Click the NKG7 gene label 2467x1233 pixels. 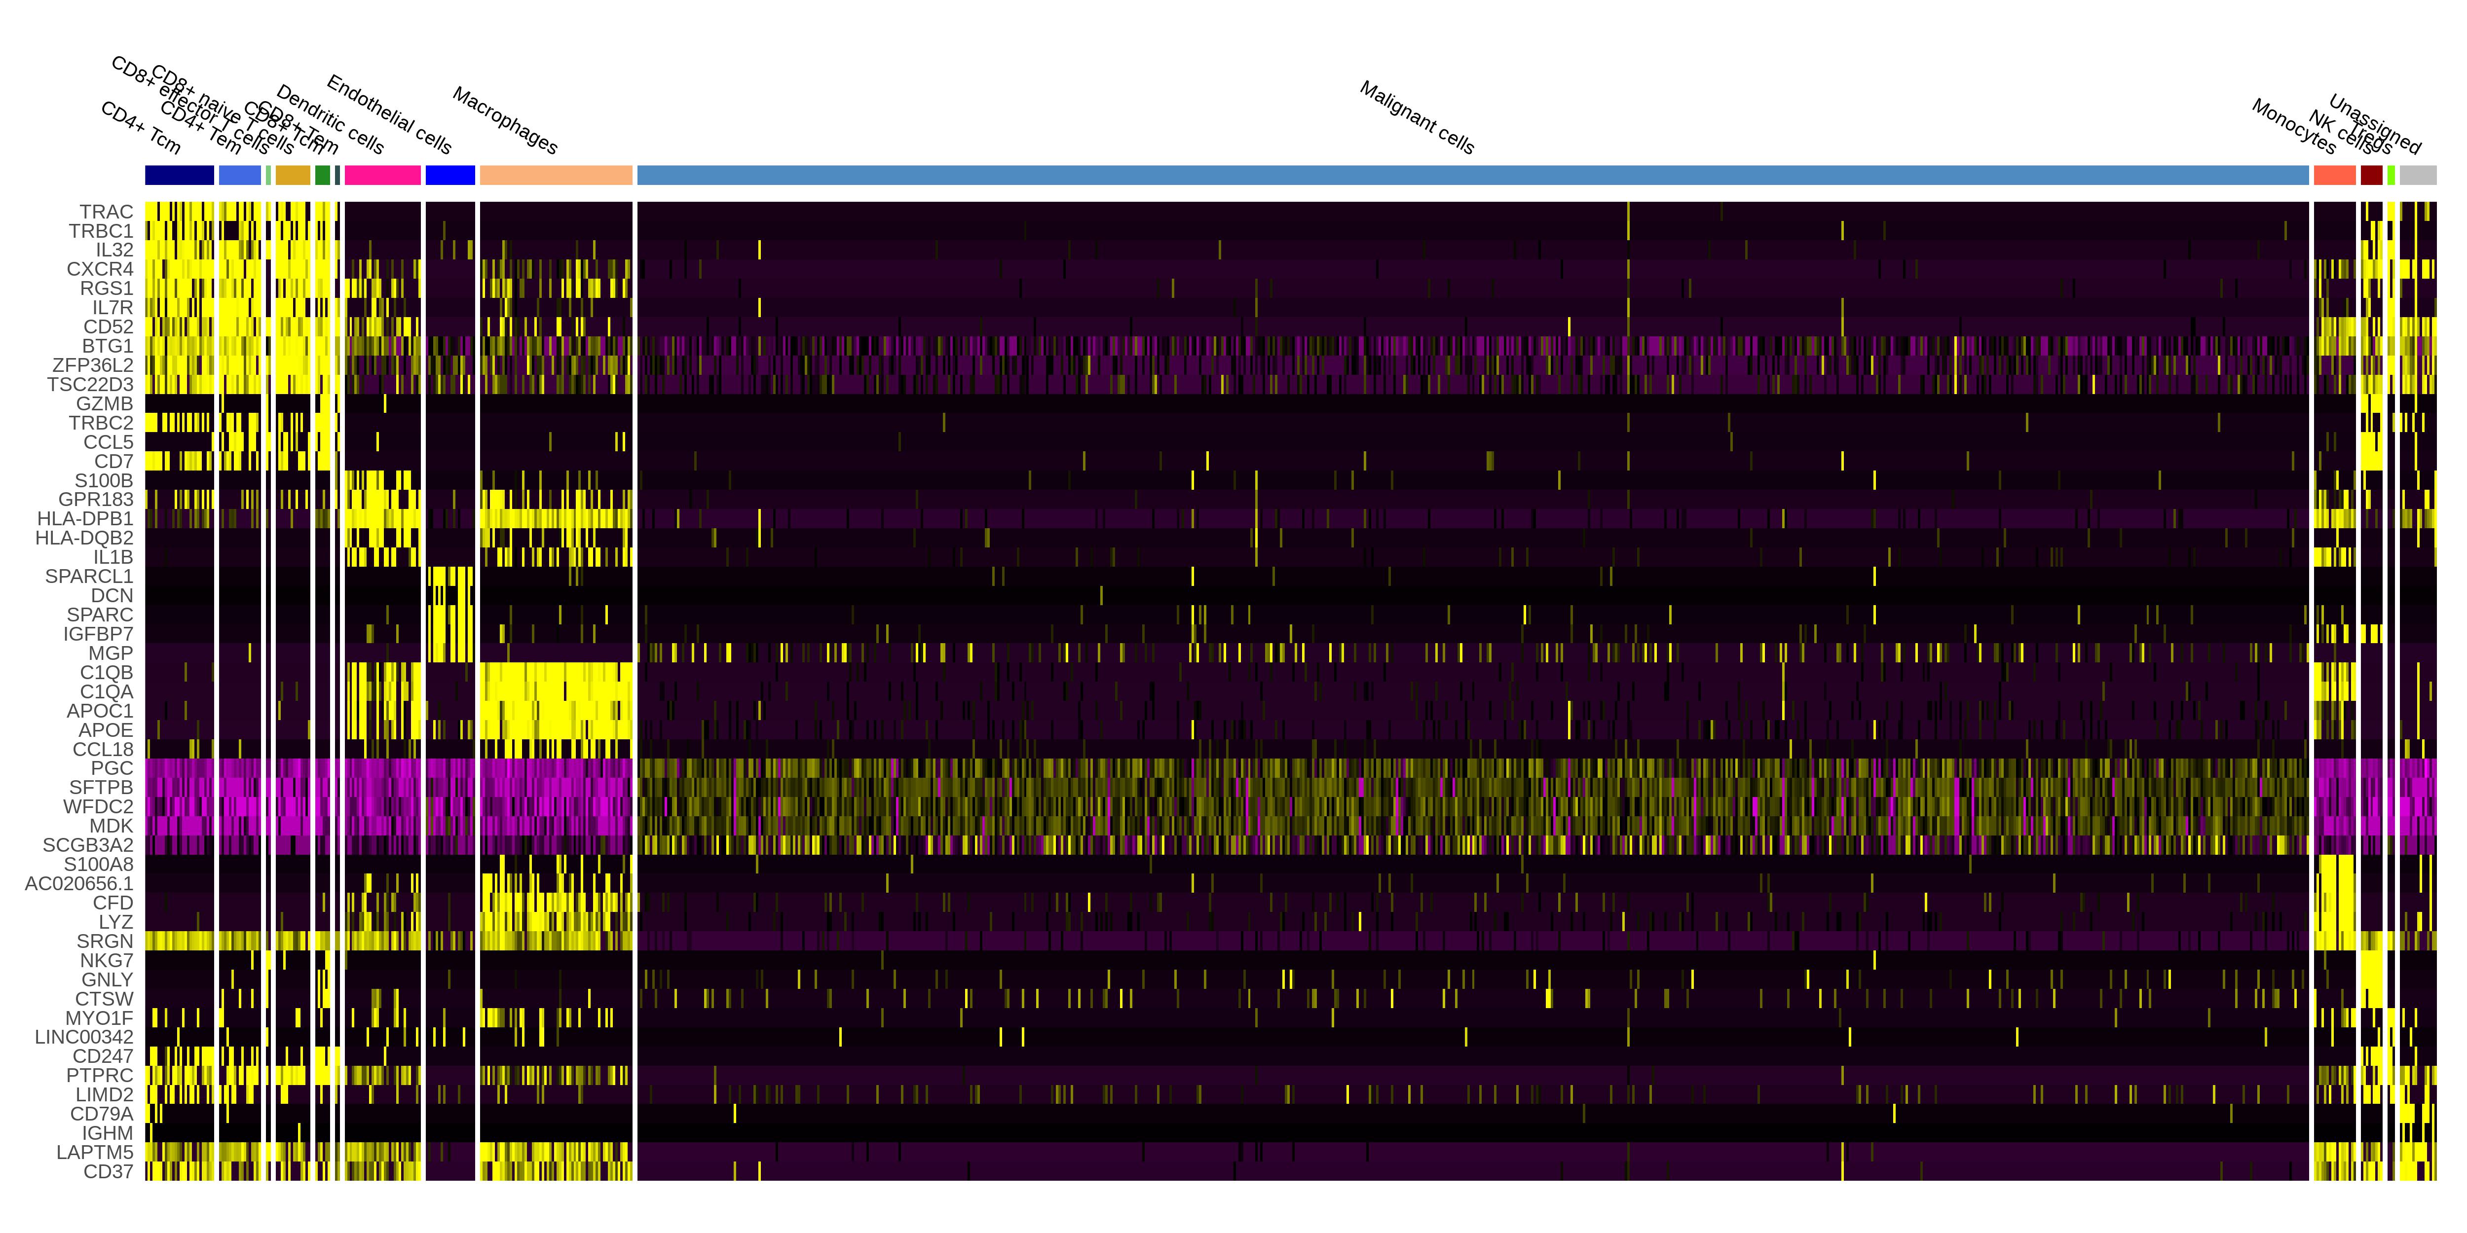[x=106, y=960]
